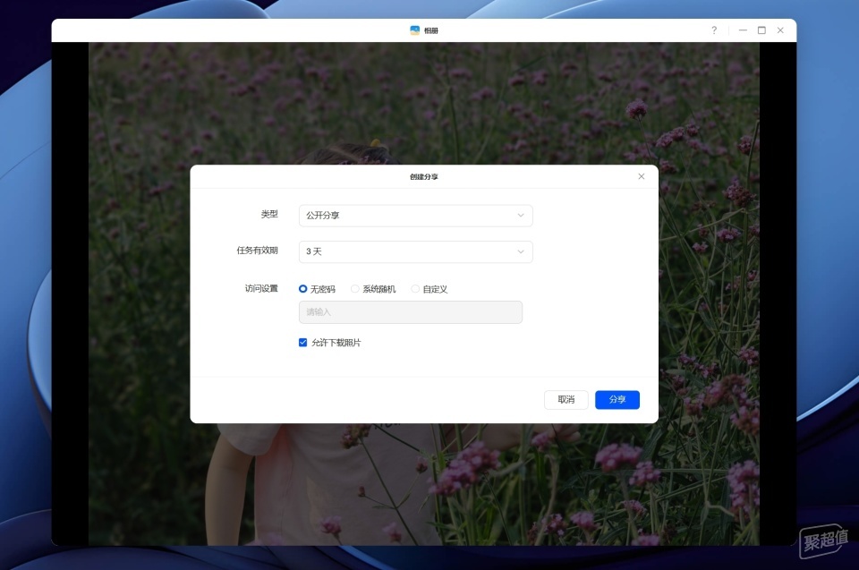This screenshot has width=859, height=570.
Task: Click the 创建分享 dialog title
Action: [x=424, y=176]
